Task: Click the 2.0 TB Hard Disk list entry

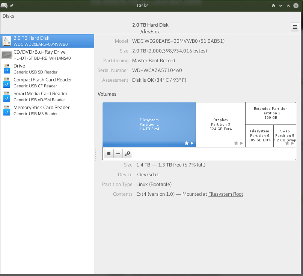Action: pyautogui.click(x=47, y=41)
